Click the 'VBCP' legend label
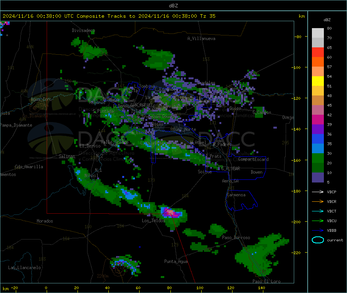 (332, 192)
